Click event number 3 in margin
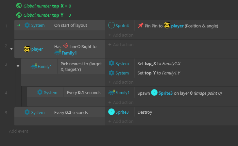 tap(6, 64)
